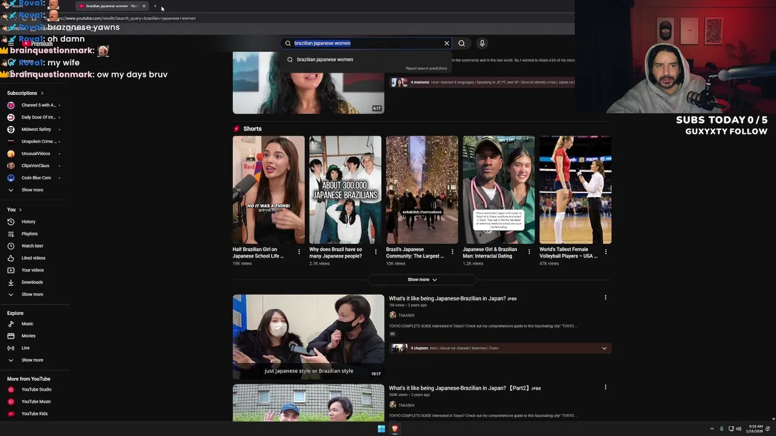Open the UnusualVideos subscription
Viewport: 776px width, 436px height.
pos(36,154)
